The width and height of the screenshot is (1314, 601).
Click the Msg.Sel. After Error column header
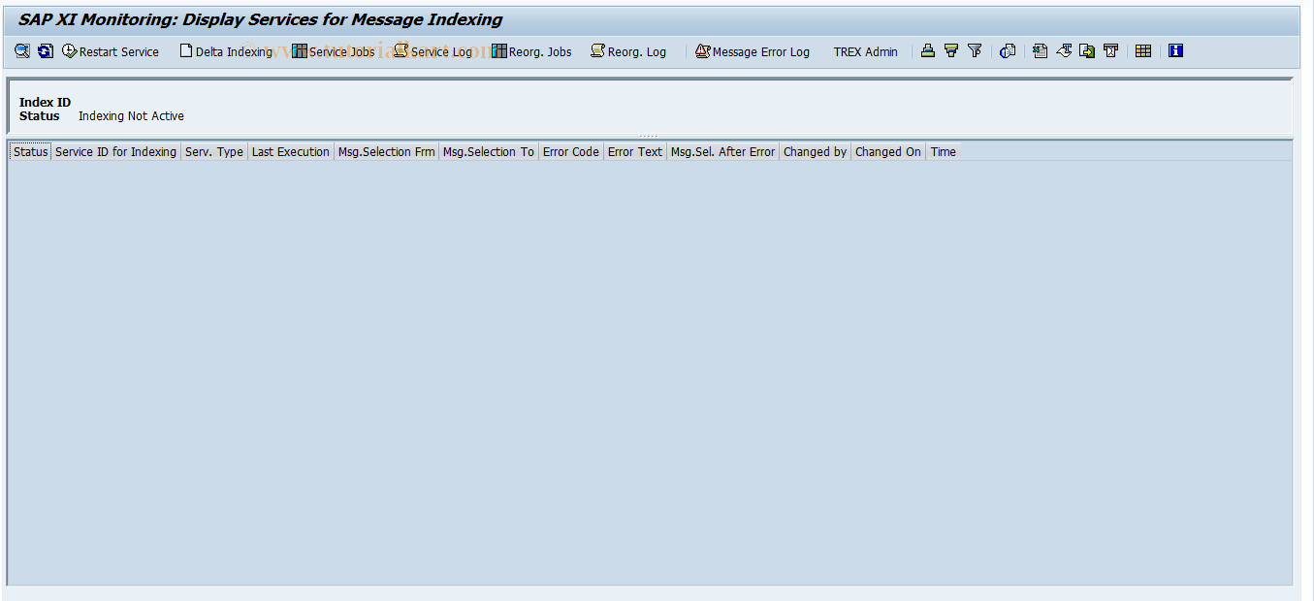(723, 151)
